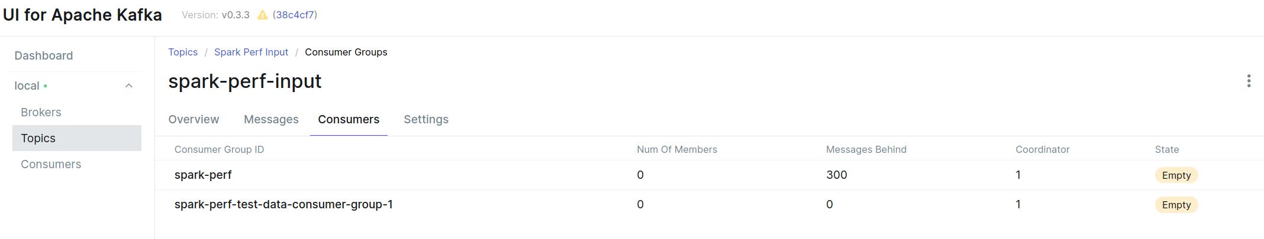Open Dashboard in the sidebar
1264x239 pixels.
point(44,55)
